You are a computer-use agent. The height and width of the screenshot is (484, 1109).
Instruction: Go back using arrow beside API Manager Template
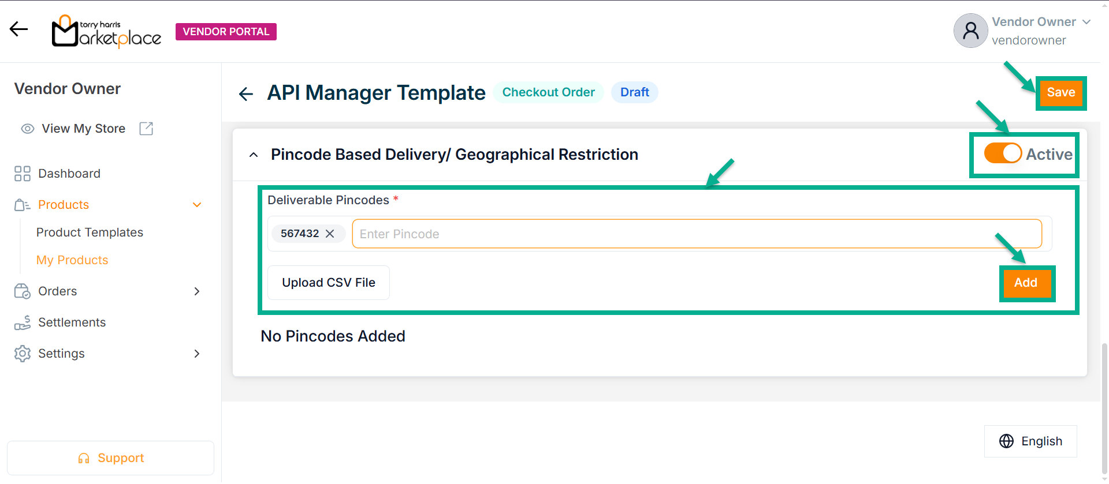tap(246, 93)
